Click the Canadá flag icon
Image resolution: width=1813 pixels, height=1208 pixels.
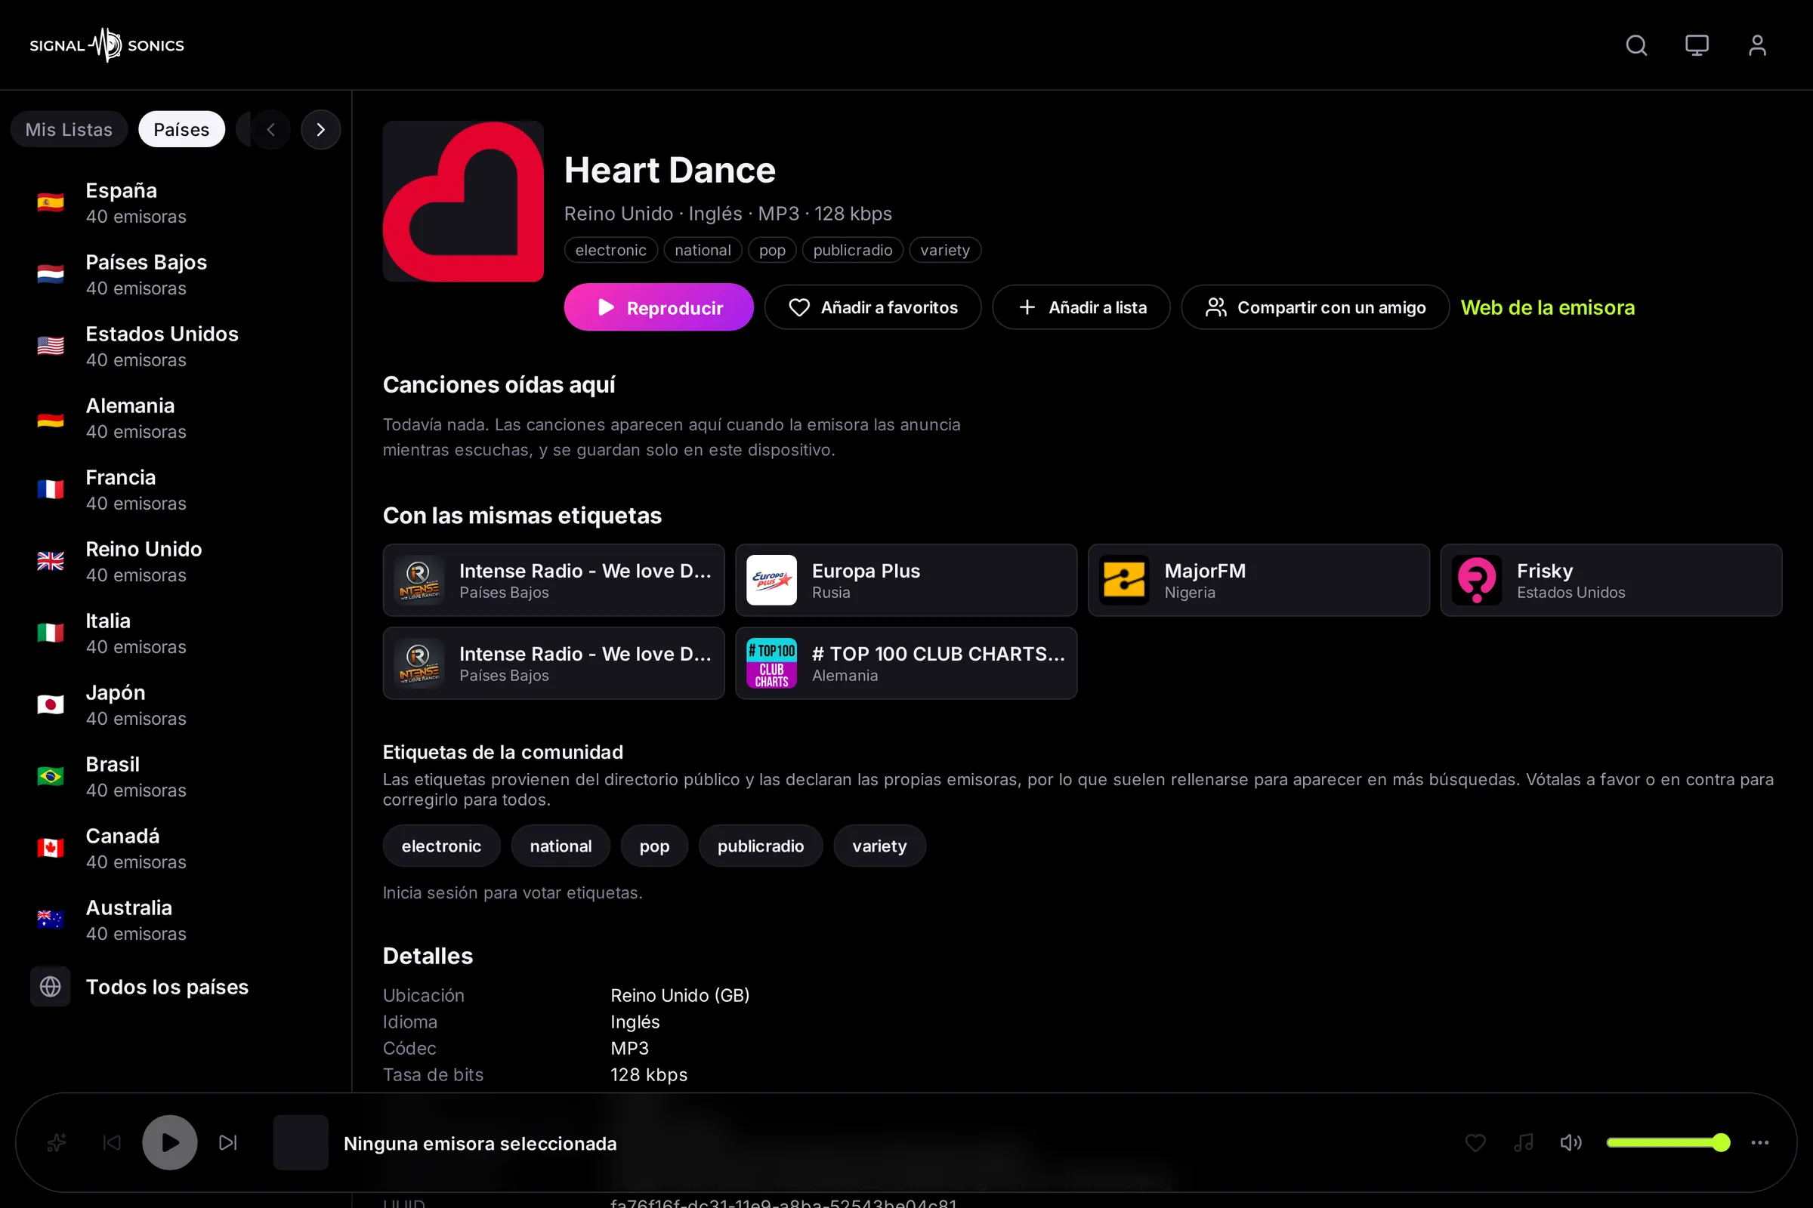pyautogui.click(x=50, y=848)
